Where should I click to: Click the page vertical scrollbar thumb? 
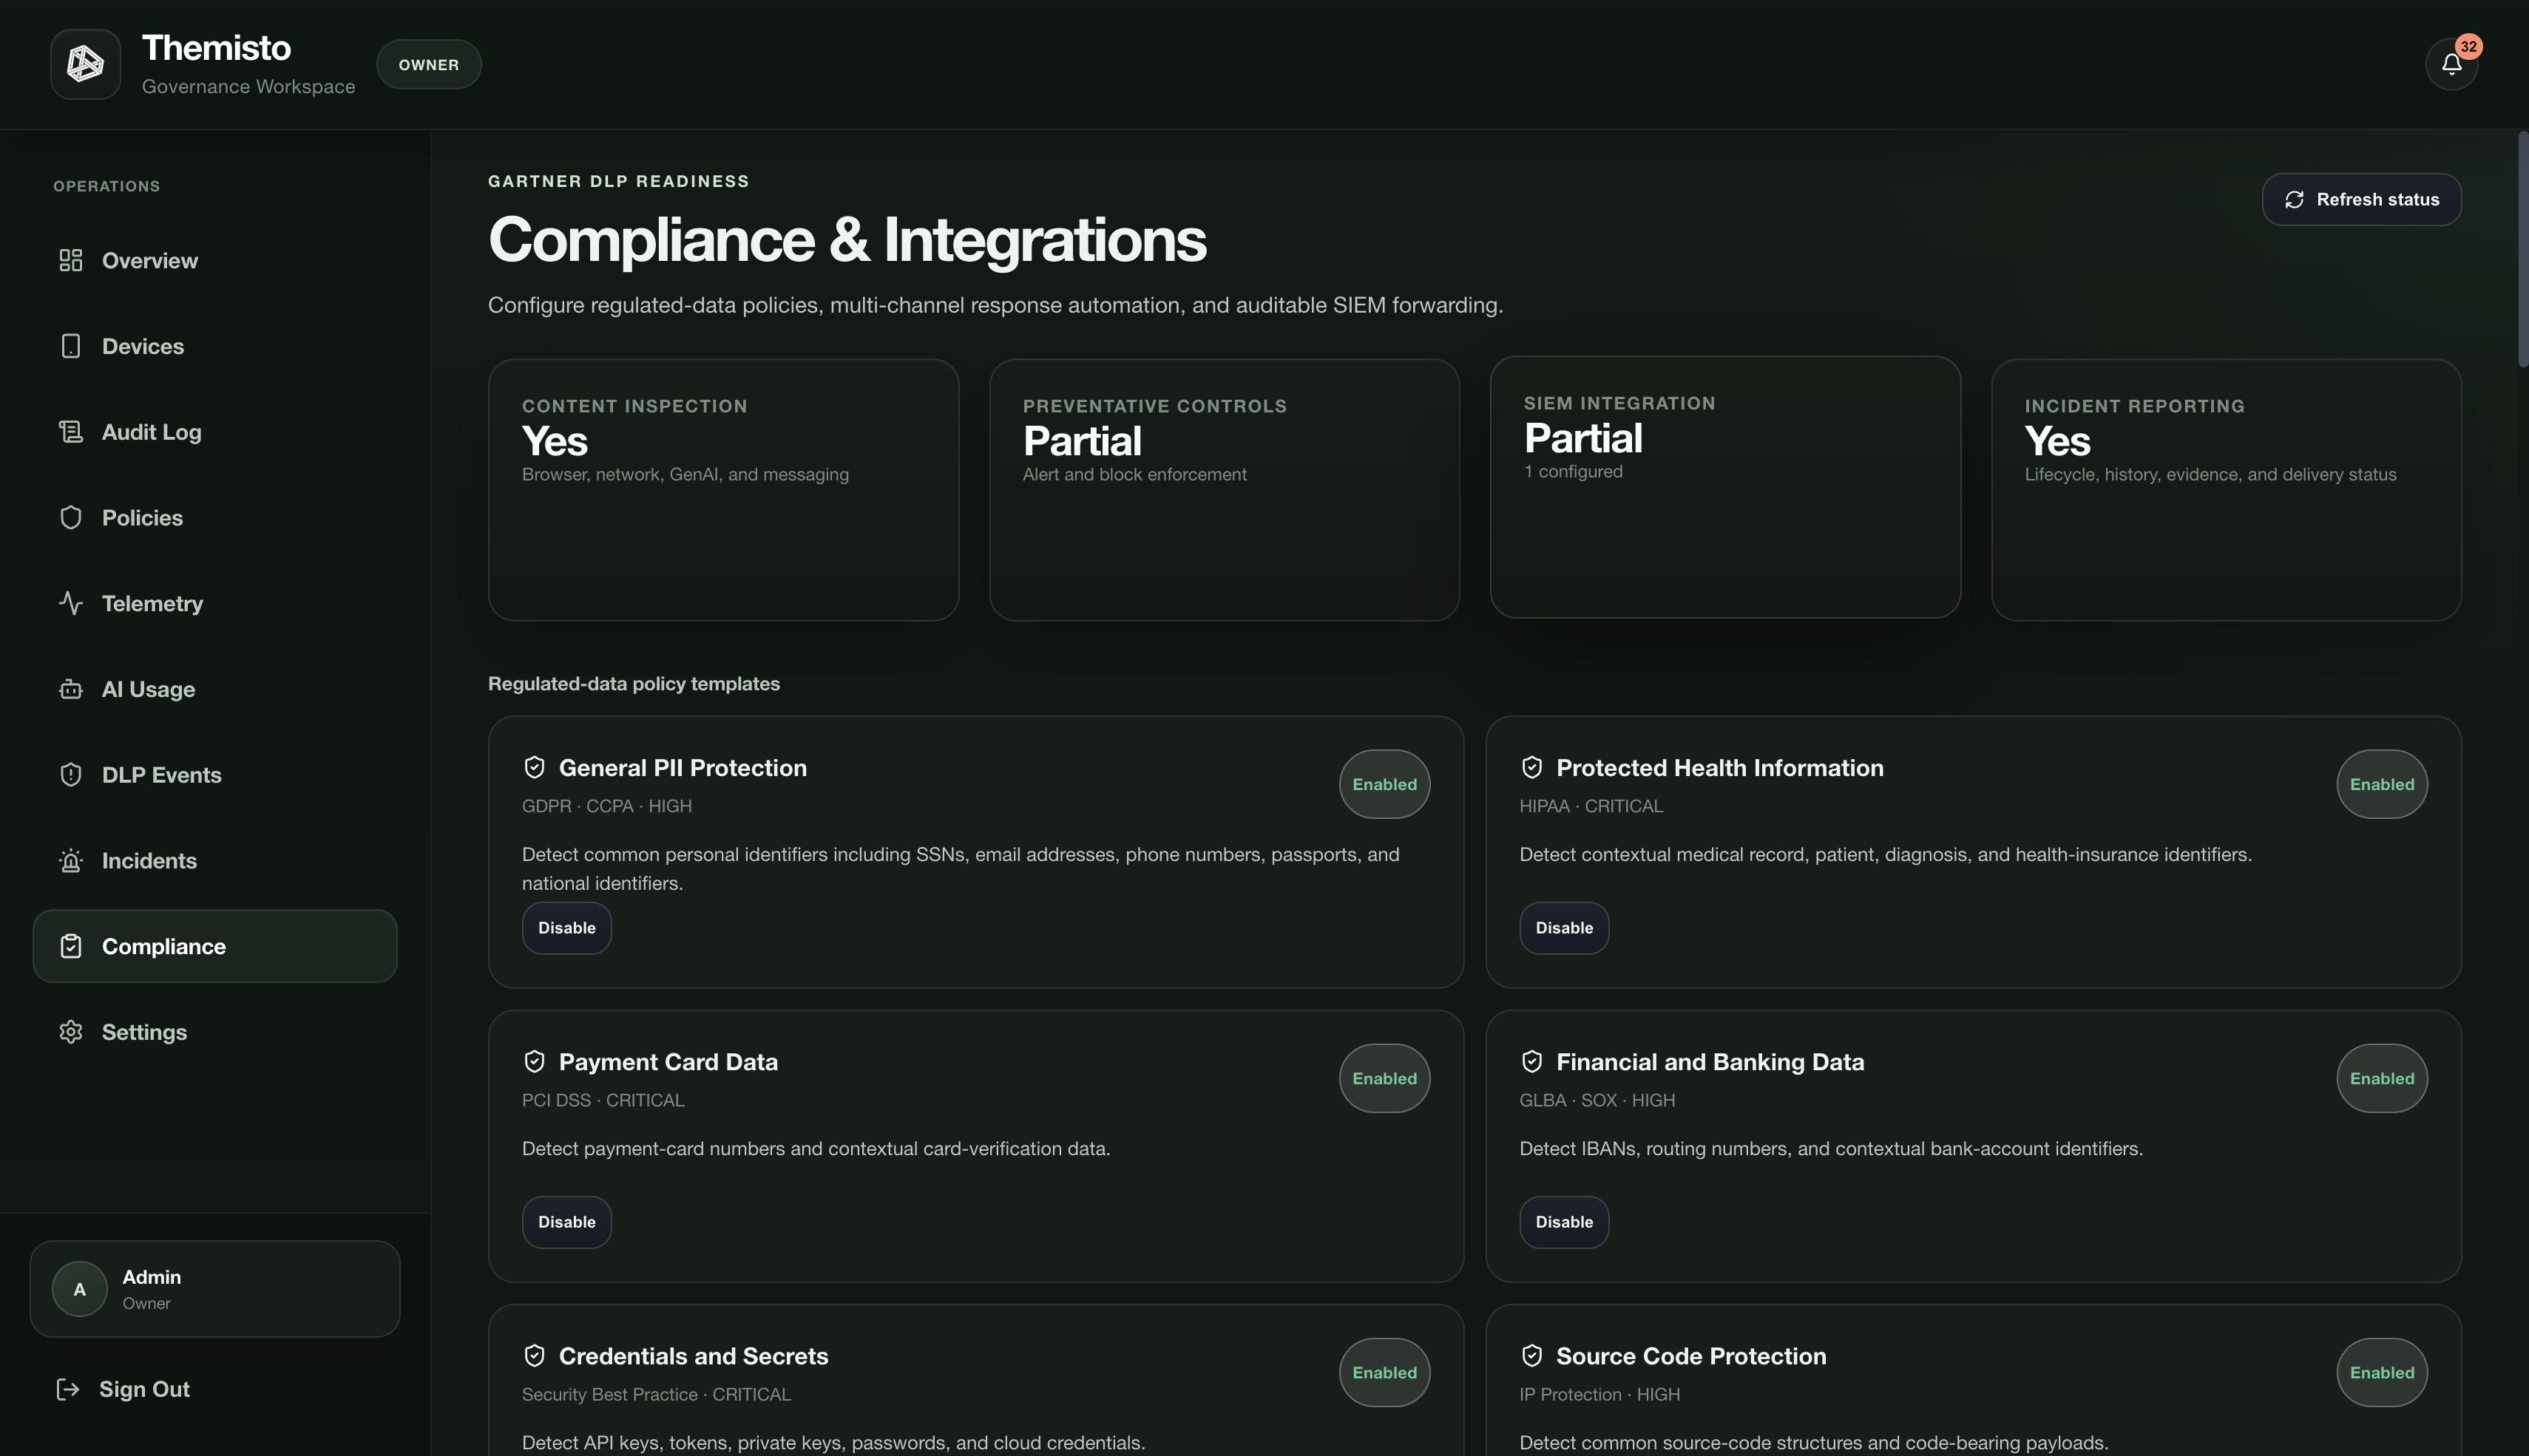[x=2522, y=248]
